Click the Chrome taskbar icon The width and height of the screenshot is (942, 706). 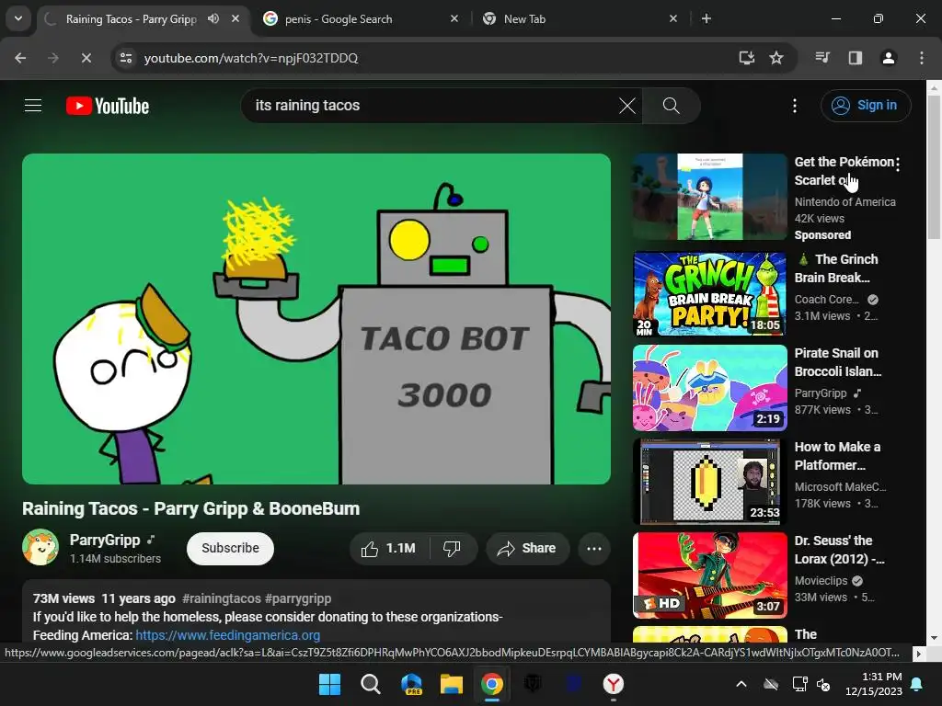point(492,684)
